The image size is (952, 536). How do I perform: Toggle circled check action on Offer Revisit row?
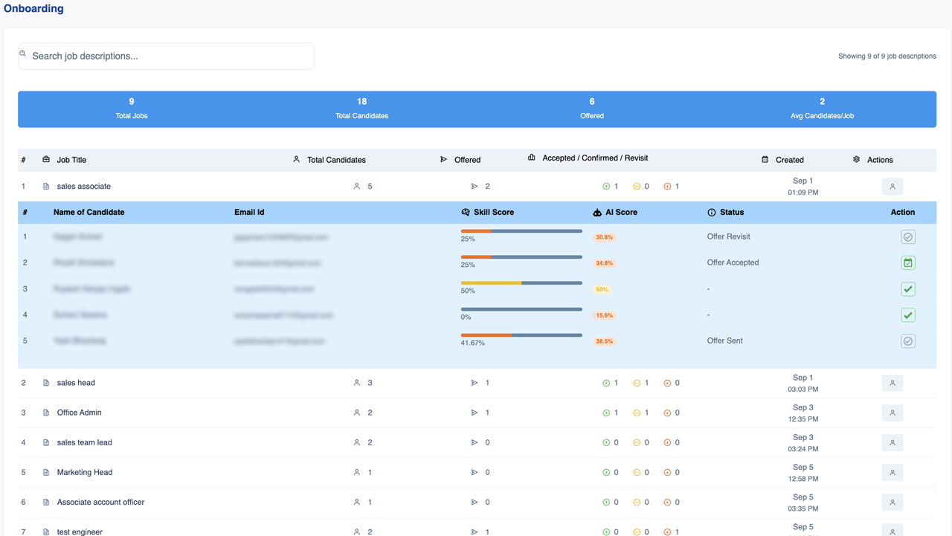click(907, 236)
